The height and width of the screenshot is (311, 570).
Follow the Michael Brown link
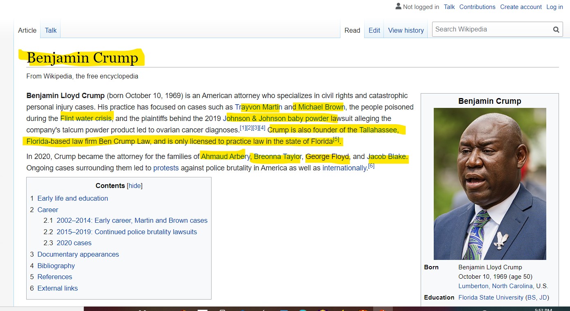[321, 107]
